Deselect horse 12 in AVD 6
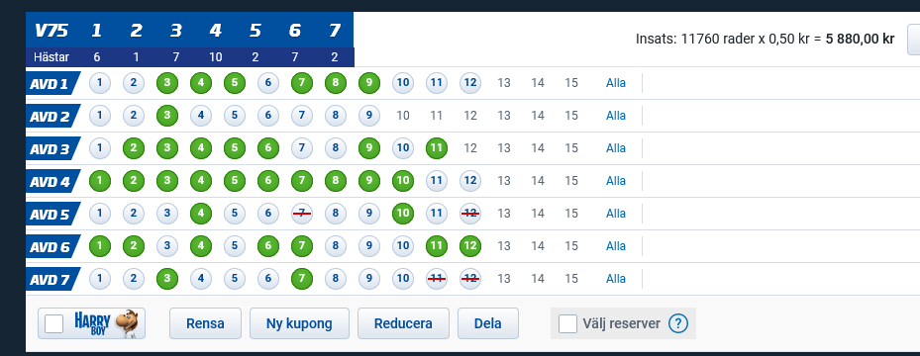The image size is (920, 356). pos(470,246)
